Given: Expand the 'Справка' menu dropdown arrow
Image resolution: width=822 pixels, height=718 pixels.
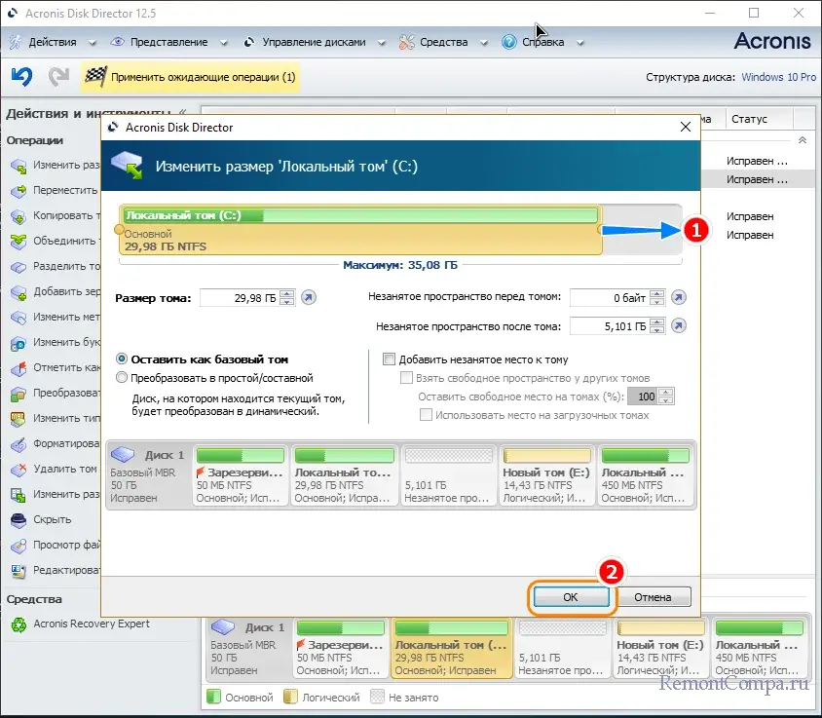Looking at the screenshot, I should click(x=580, y=43).
